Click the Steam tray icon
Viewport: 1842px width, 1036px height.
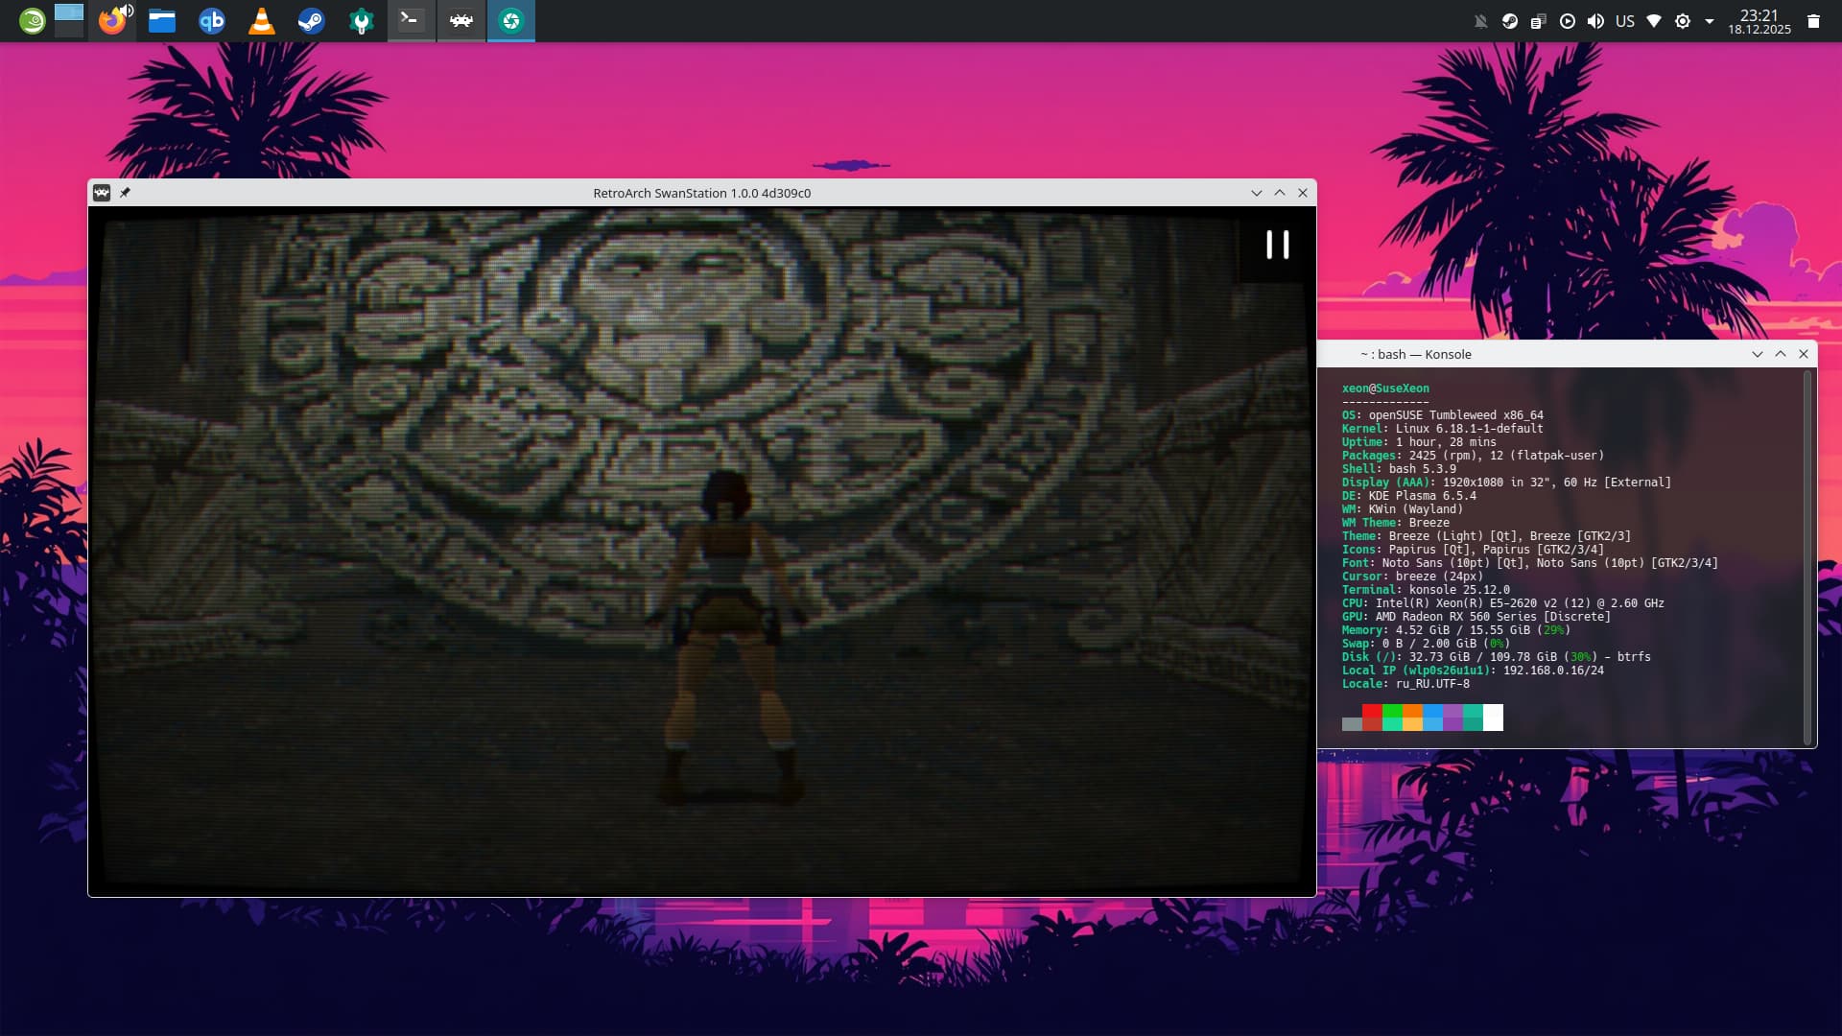pos(1510,21)
